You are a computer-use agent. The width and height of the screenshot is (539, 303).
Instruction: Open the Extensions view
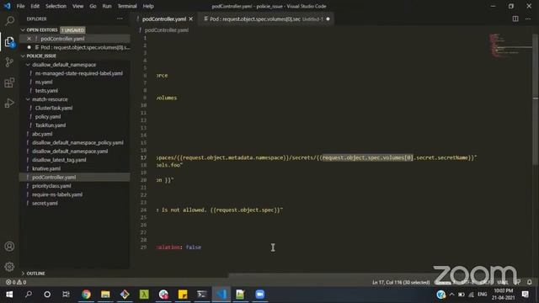(9, 82)
